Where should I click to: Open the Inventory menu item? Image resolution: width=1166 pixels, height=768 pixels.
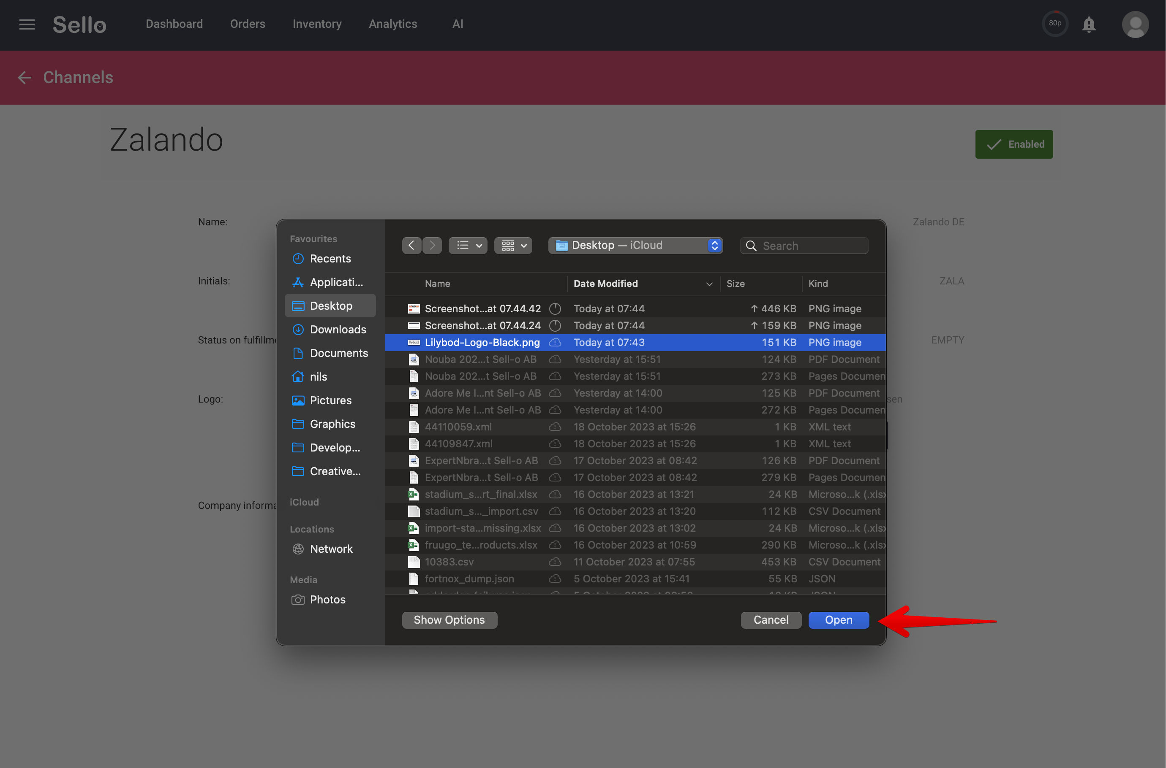[317, 24]
